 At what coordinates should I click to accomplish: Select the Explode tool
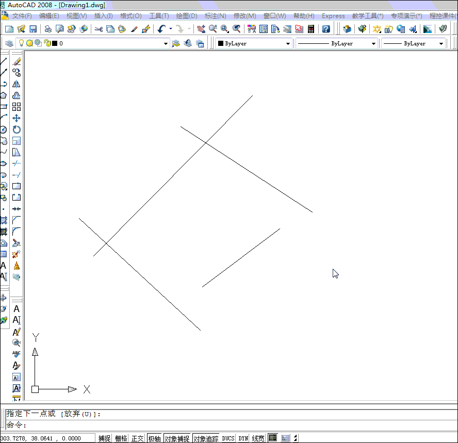(x=17, y=254)
